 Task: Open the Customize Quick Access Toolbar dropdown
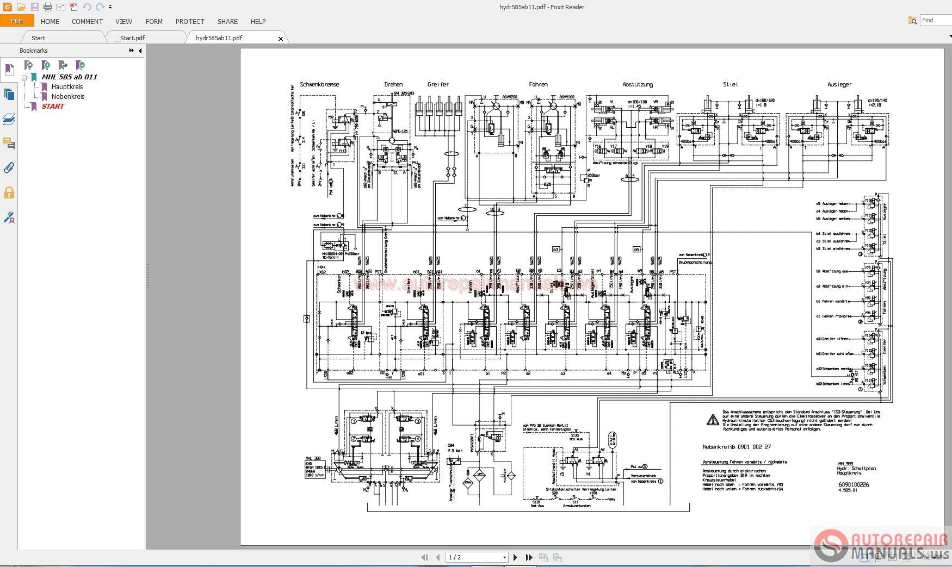coord(110,8)
